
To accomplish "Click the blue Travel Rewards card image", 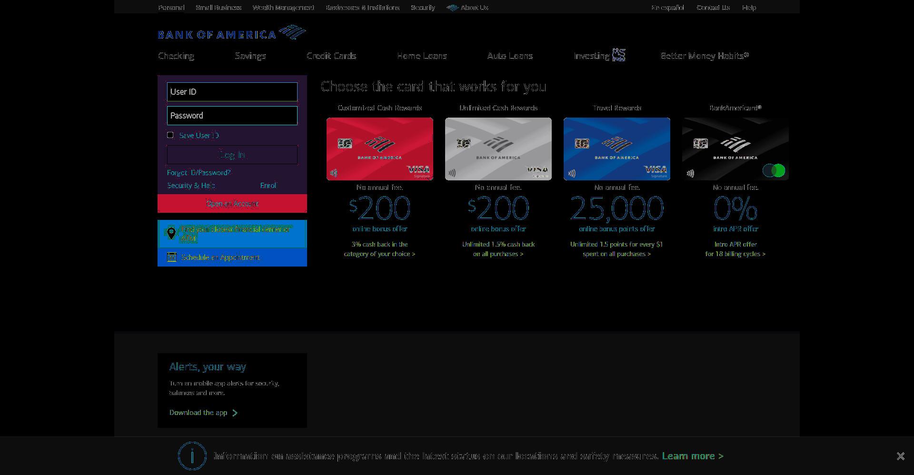I will pos(617,149).
